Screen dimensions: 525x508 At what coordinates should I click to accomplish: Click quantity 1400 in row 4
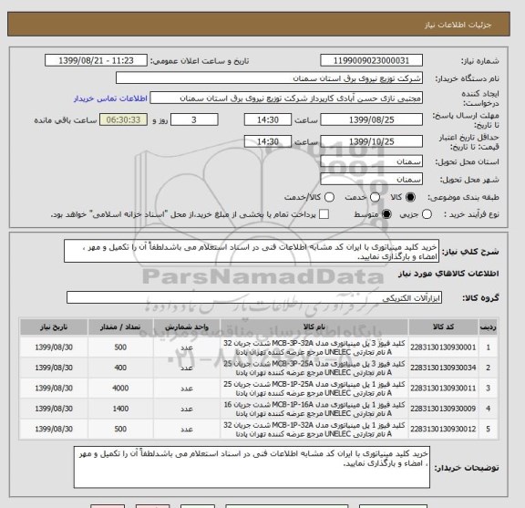click(x=120, y=409)
